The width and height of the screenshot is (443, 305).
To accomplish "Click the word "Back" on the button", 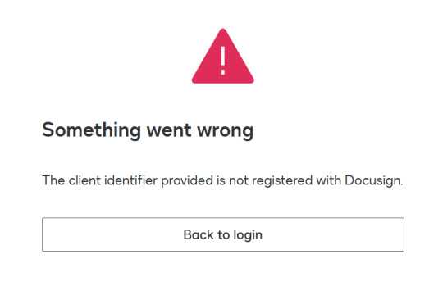I will 199,234.
